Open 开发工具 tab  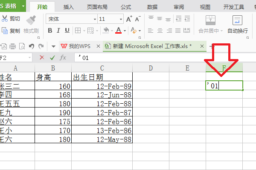[x=234, y=7]
